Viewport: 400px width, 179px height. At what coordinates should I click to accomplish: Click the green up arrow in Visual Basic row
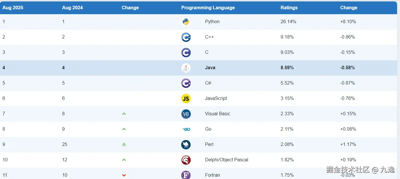[124, 114]
